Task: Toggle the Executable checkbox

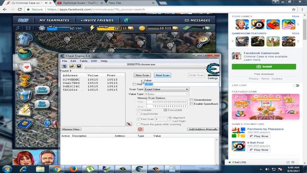Action: point(165,110)
